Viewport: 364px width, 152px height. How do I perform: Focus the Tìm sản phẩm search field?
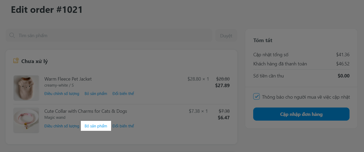point(113,35)
